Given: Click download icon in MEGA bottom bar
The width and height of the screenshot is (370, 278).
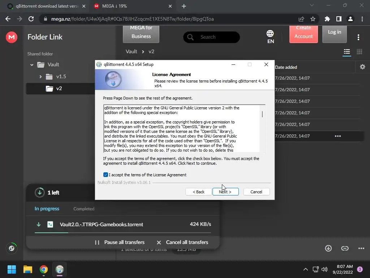Looking at the screenshot, I should (x=328, y=248).
